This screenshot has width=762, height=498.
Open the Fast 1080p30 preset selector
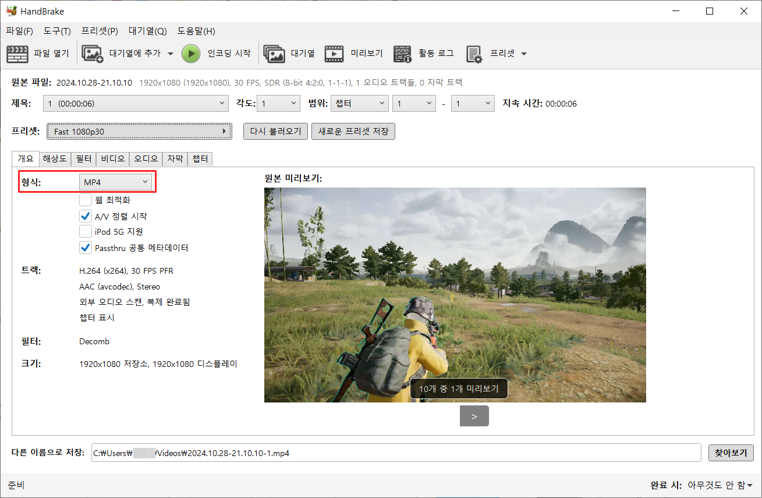coord(140,132)
